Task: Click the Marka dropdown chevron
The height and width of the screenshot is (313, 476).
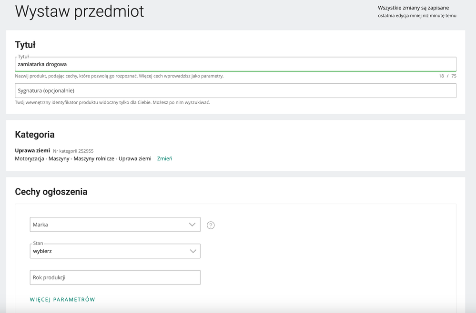Action: [192, 225]
